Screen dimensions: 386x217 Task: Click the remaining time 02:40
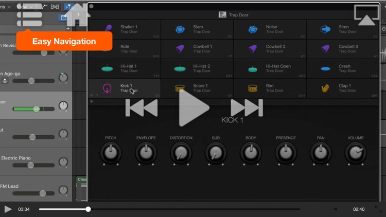359,209
